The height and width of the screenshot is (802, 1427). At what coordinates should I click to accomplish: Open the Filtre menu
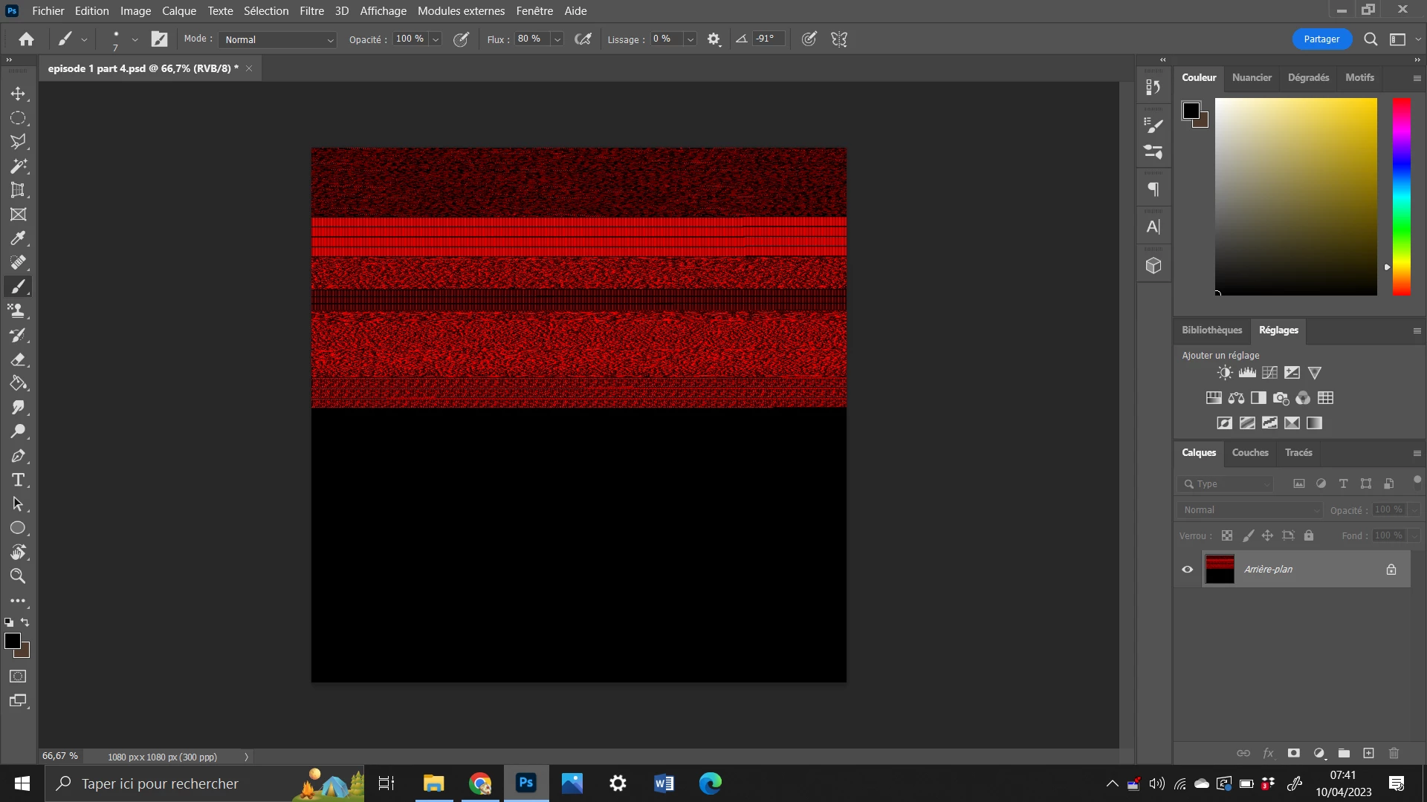(311, 10)
